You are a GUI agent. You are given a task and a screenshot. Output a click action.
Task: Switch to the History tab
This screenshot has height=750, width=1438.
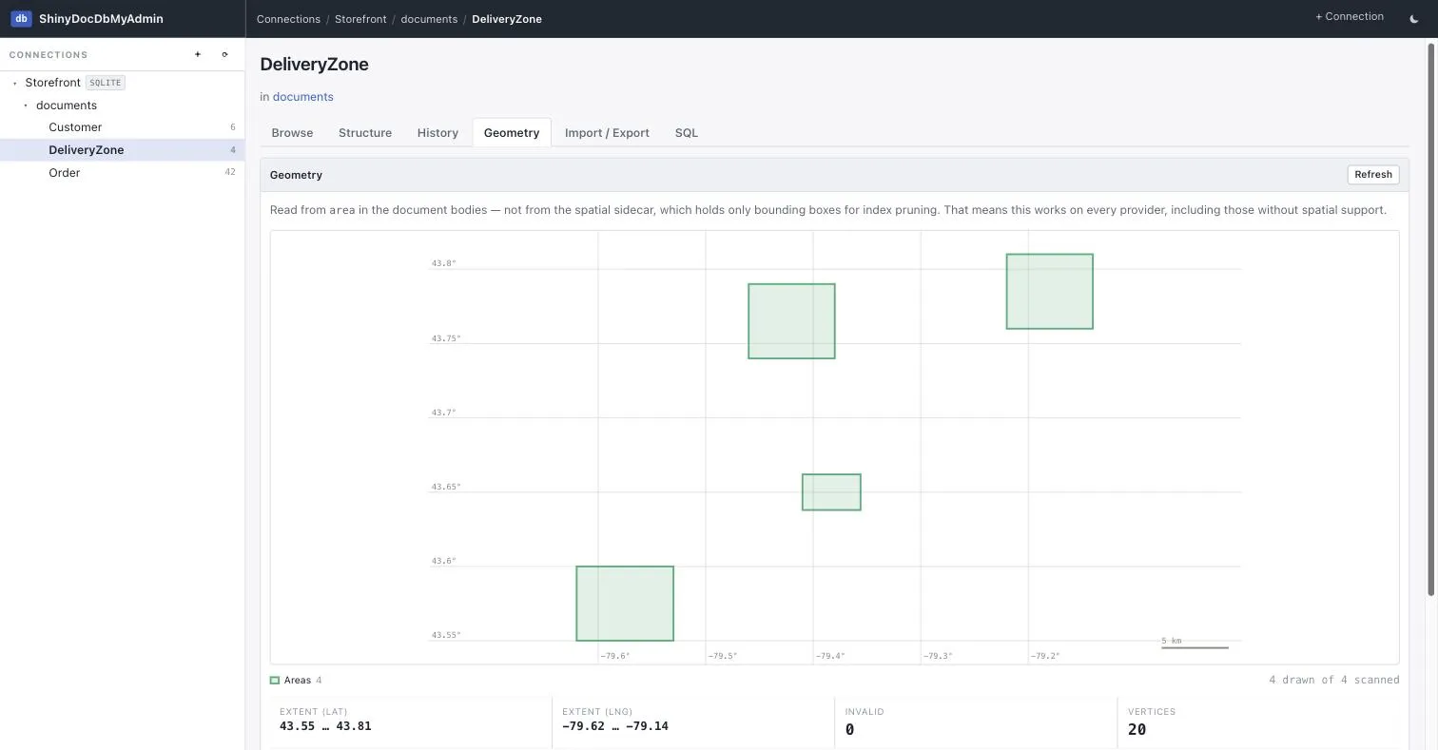coord(437,132)
